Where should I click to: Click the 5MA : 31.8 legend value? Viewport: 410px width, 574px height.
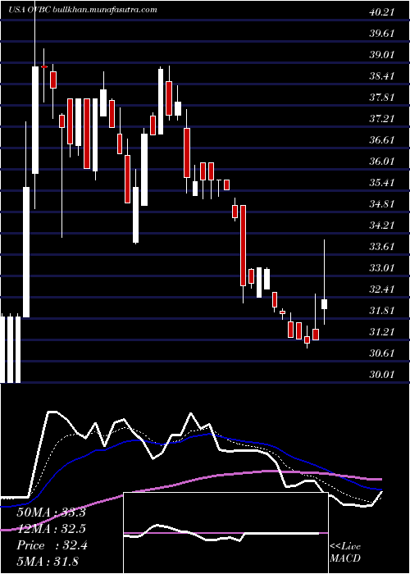[48, 562]
